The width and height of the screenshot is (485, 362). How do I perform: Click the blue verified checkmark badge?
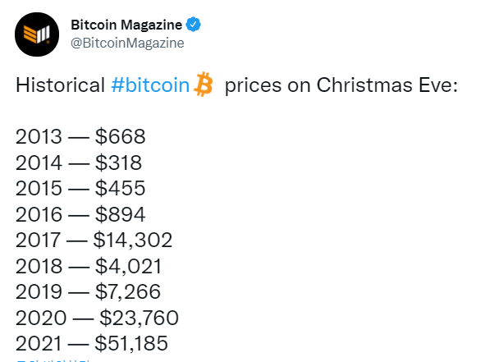point(194,25)
